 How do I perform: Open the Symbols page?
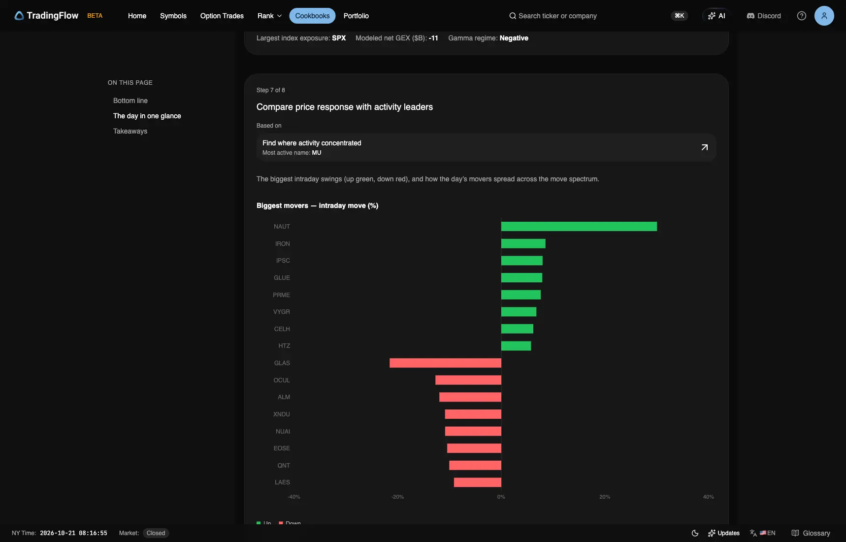173,16
